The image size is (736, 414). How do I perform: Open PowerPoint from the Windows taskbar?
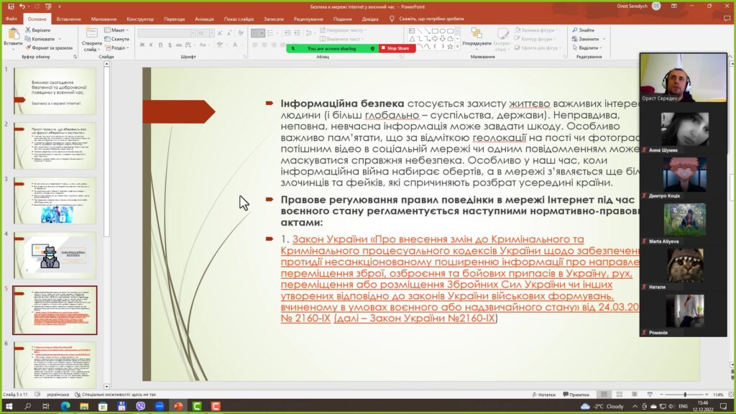pyautogui.click(x=178, y=406)
